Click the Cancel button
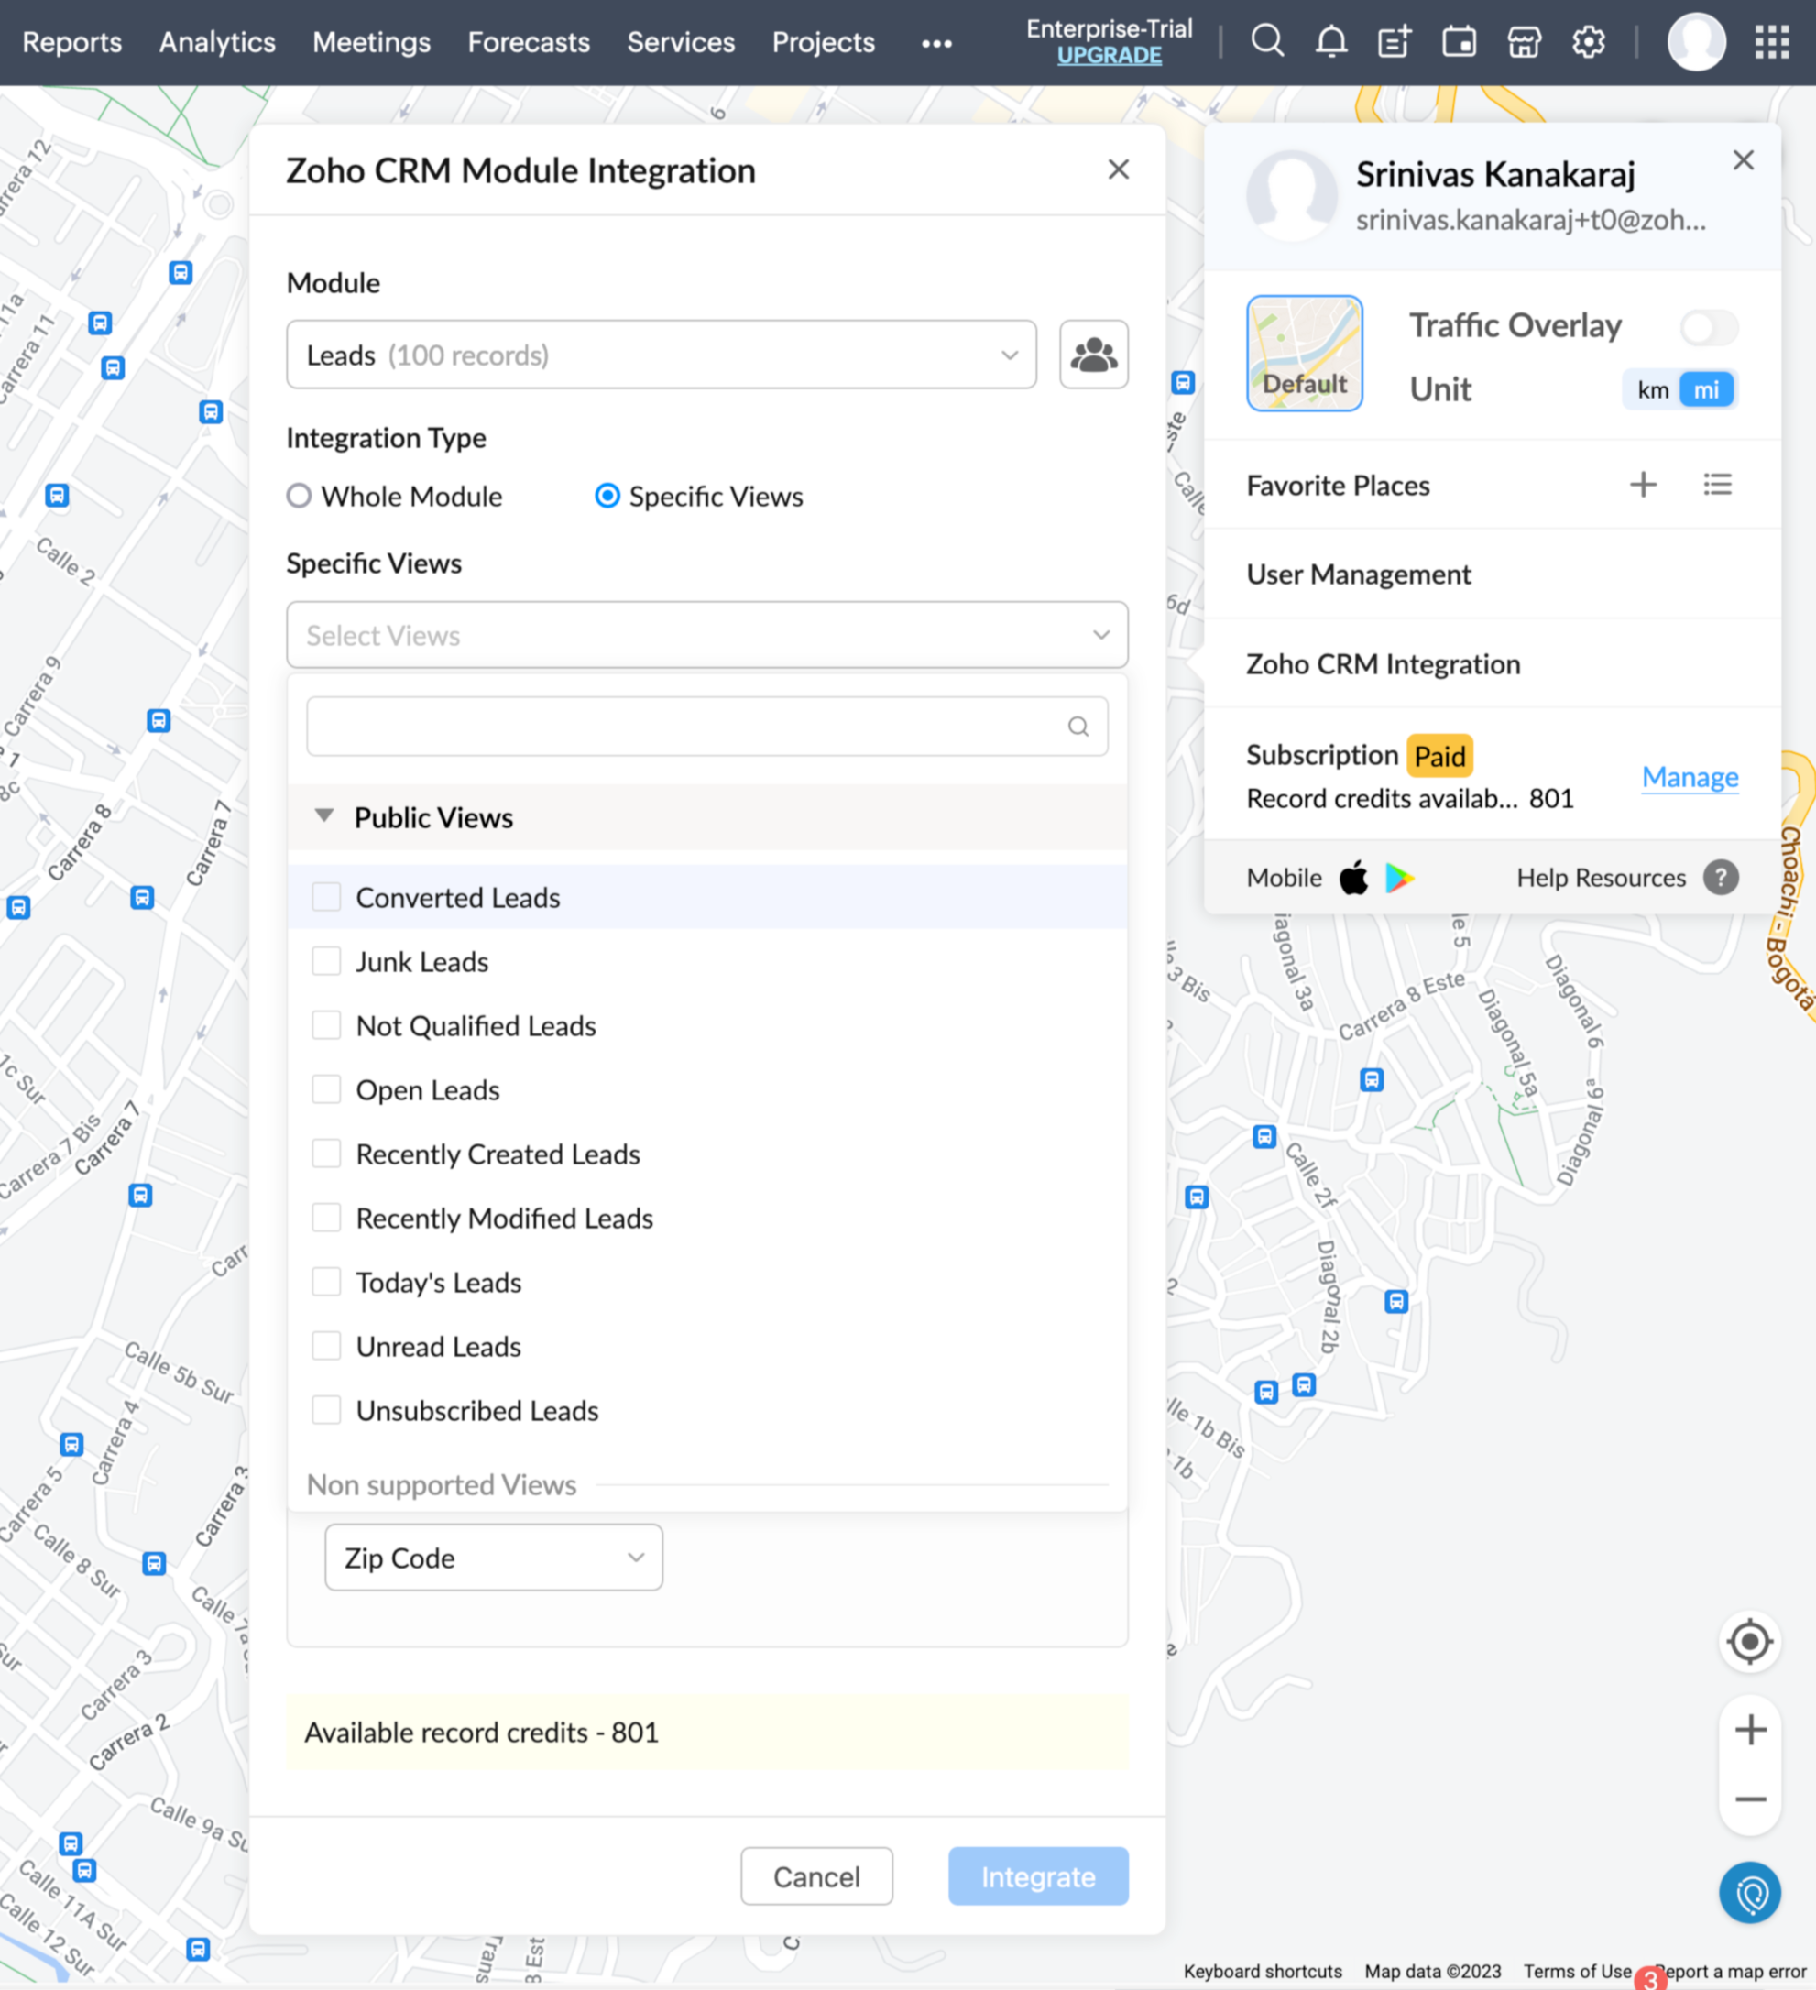The image size is (1816, 1990). [x=816, y=1876]
